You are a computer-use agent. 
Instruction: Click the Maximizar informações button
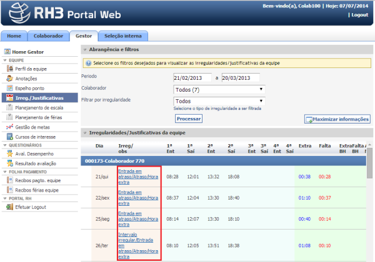337,119
